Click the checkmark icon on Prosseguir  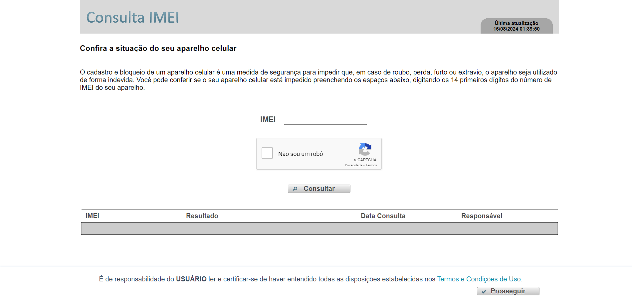484,291
